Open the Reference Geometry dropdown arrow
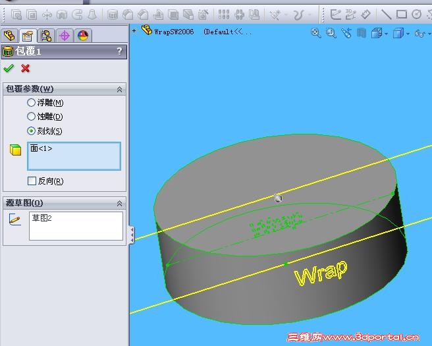 coord(286,14)
